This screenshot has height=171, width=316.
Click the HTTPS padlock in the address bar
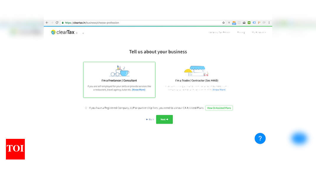click(x=63, y=22)
